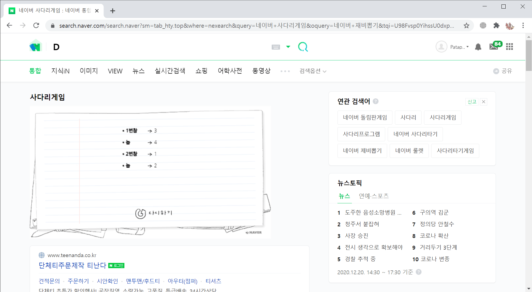Open the VIEW tab
The image size is (532, 292).
(115, 71)
